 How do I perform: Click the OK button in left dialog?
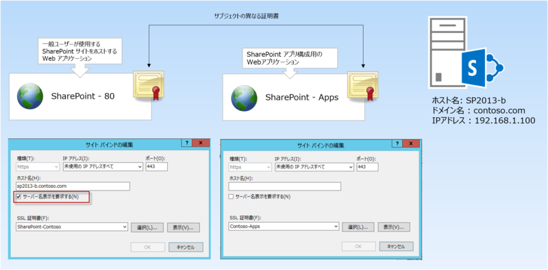148,247
